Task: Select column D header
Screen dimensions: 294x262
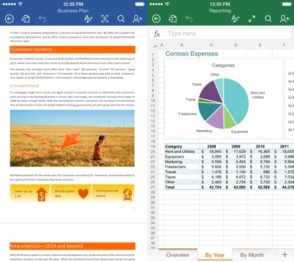Action: point(236,45)
